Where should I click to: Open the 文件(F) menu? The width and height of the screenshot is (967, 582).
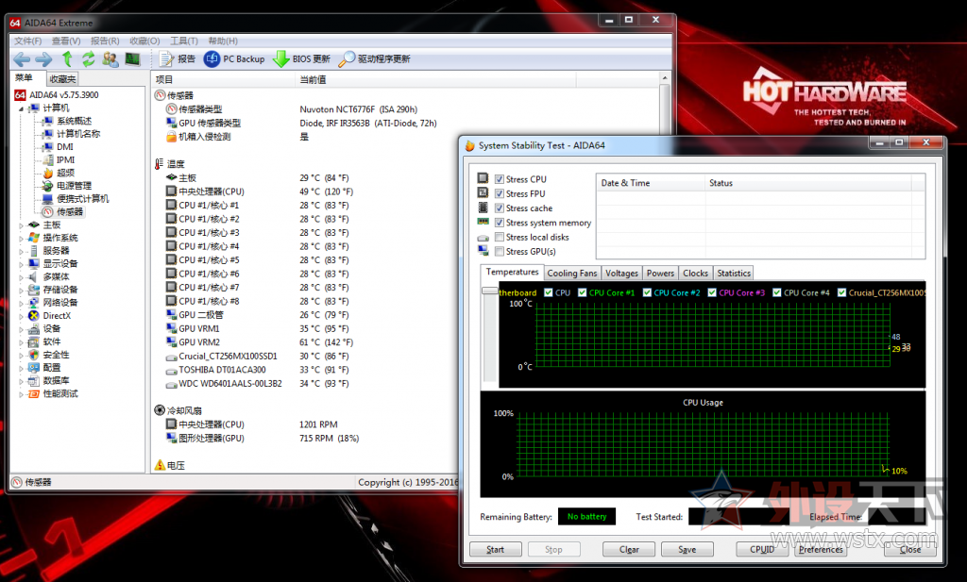tap(27, 41)
